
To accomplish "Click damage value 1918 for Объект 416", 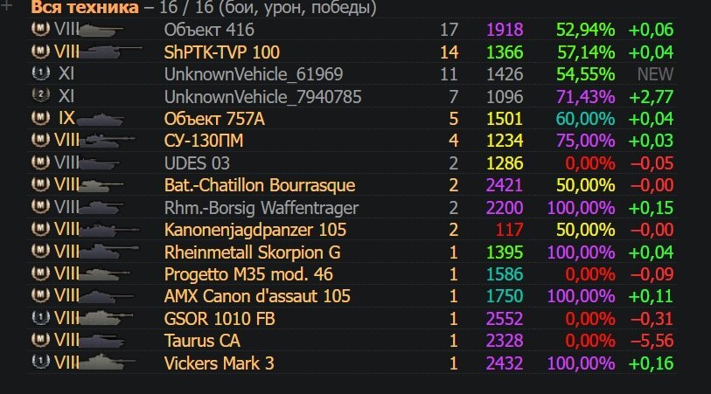I will [x=505, y=30].
